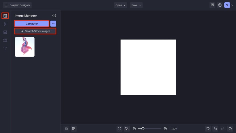Upload image from Computer
236x133 pixels.
(32, 24)
